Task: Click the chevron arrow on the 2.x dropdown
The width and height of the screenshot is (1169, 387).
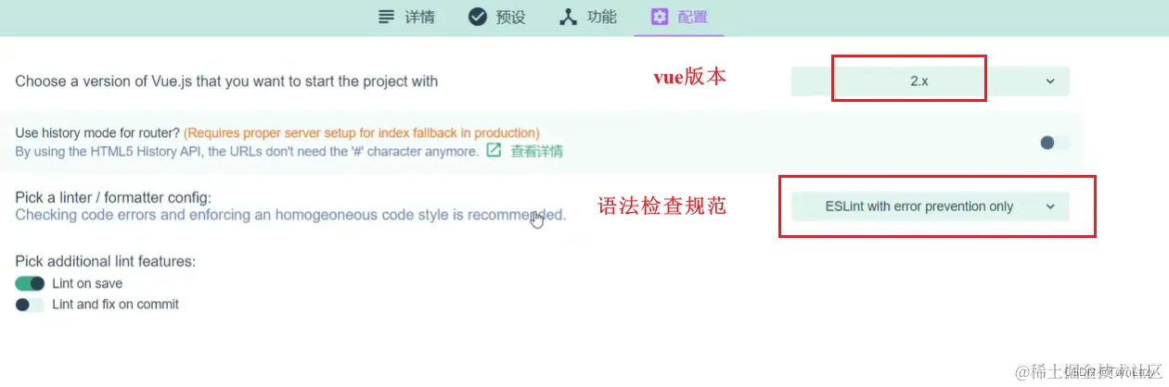Action: pyautogui.click(x=1050, y=81)
